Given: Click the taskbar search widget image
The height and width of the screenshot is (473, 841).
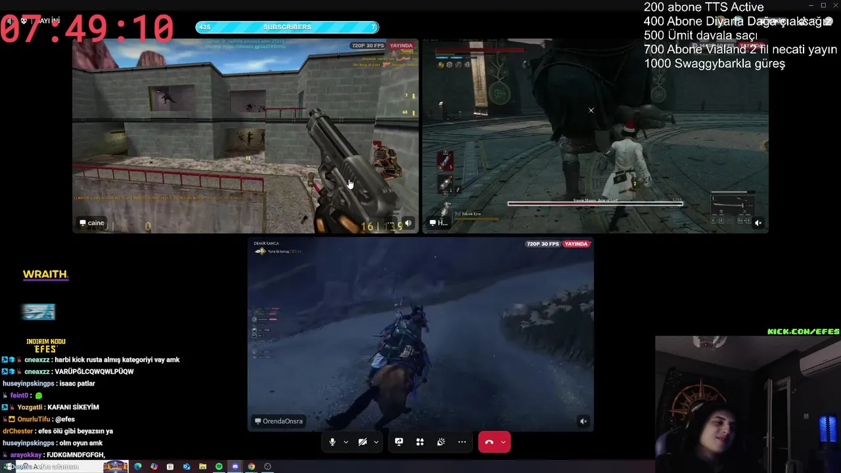Looking at the screenshot, I should pyautogui.click(x=116, y=466).
